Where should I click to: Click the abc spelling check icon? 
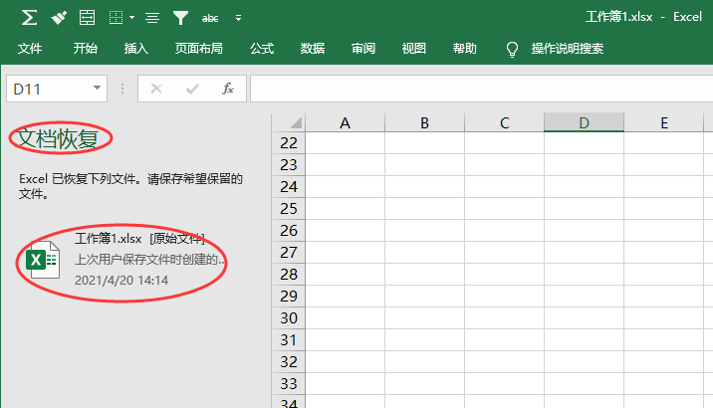(x=210, y=18)
